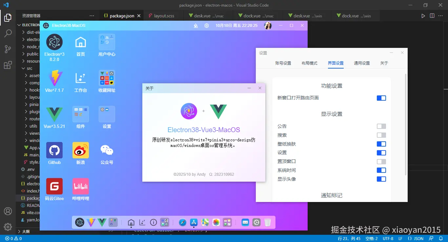Launch Safari from the dock
This screenshot has height=242, width=448.
pos(182,222)
